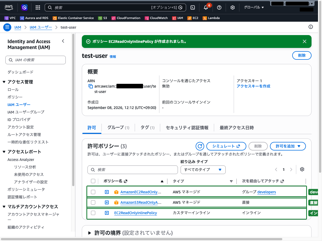The image size is (322, 241).
Task: Open S3 bookmark shortcut
Action: pyautogui.click(x=103, y=18)
